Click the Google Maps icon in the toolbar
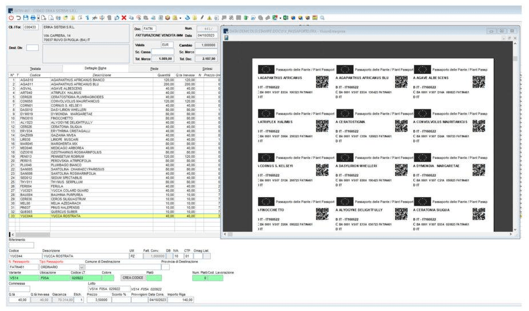529x311 pixels. pos(274,18)
